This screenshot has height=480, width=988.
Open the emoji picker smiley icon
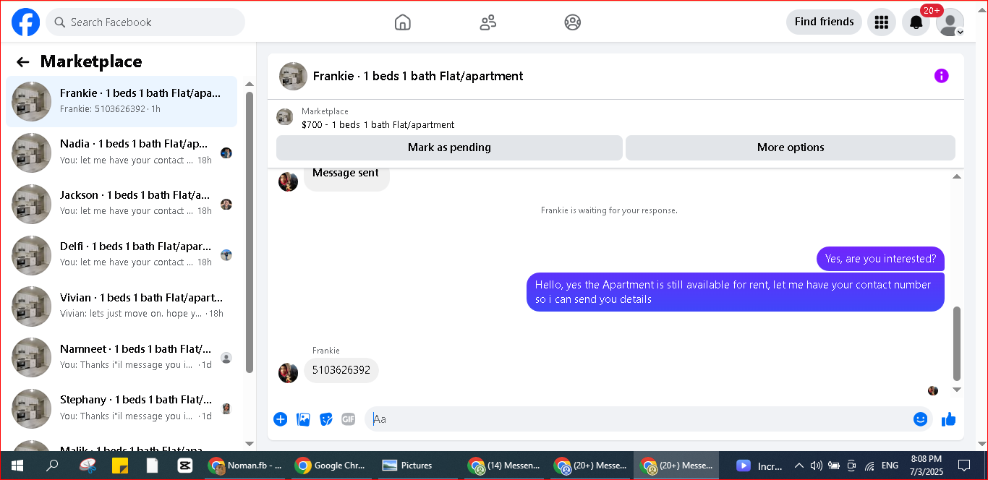(x=920, y=419)
